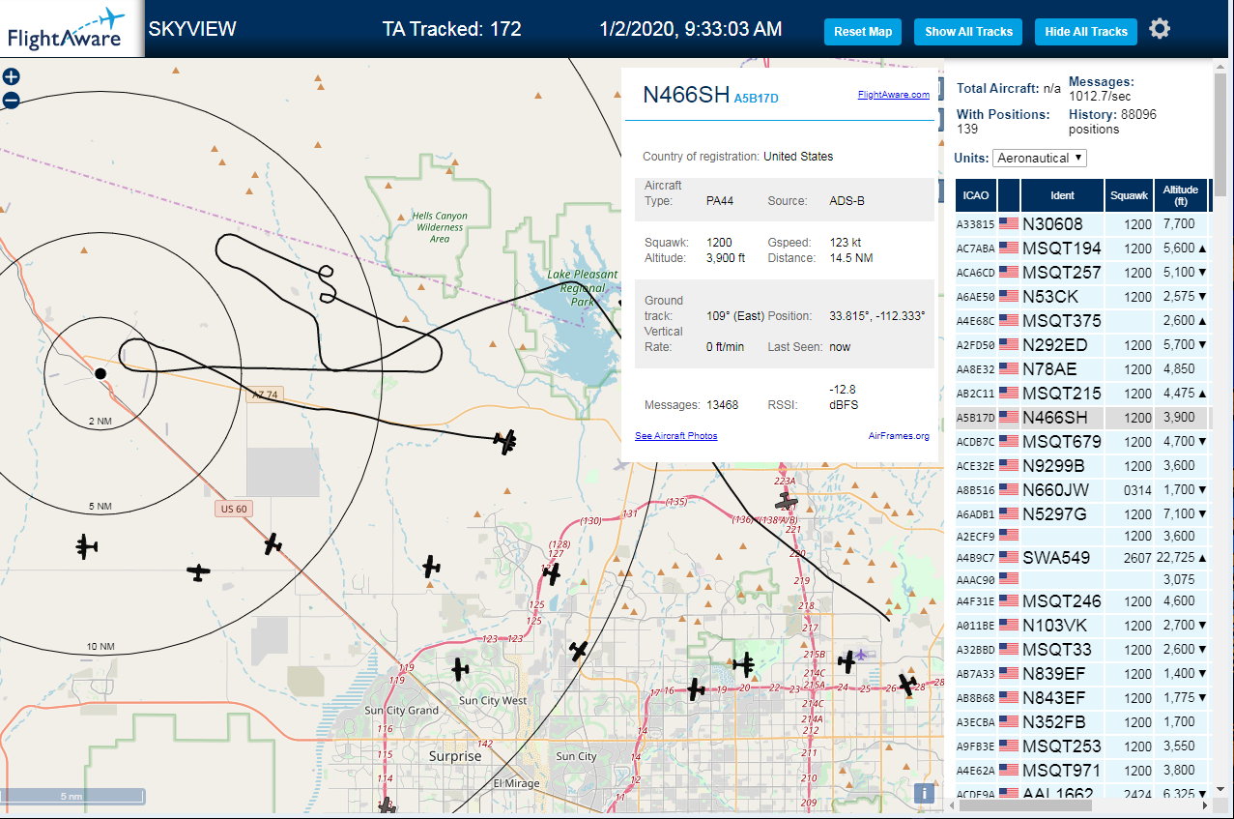The width and height of the screenshot is (1234, 819).
Task: Open AirFrames.org link
Action: [x=899, y=436]
